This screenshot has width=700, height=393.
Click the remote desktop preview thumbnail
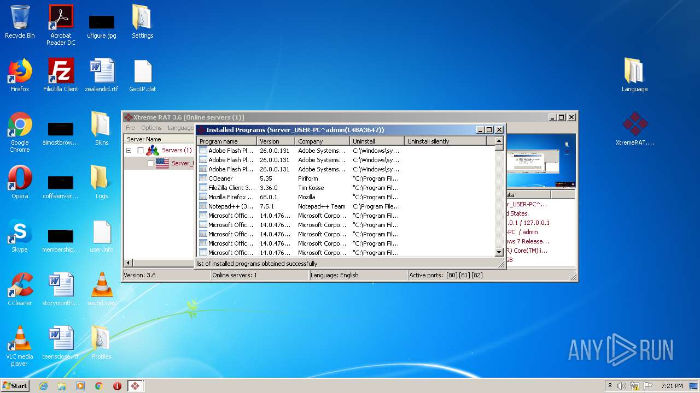coord(541,161)
